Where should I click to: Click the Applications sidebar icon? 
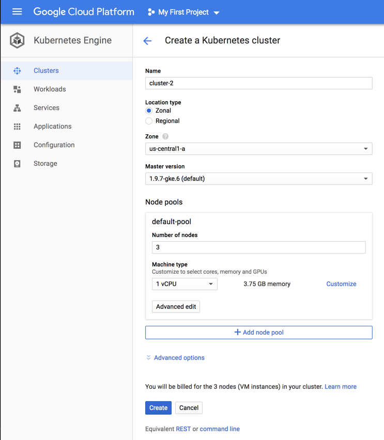pos(18,126)
